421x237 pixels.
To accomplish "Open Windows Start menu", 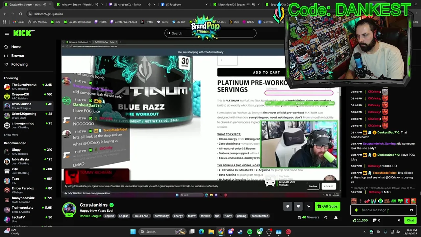I will tap(133, 232).
